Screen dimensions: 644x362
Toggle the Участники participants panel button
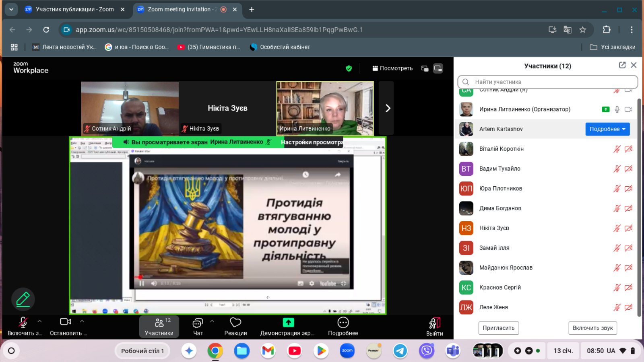159,326
